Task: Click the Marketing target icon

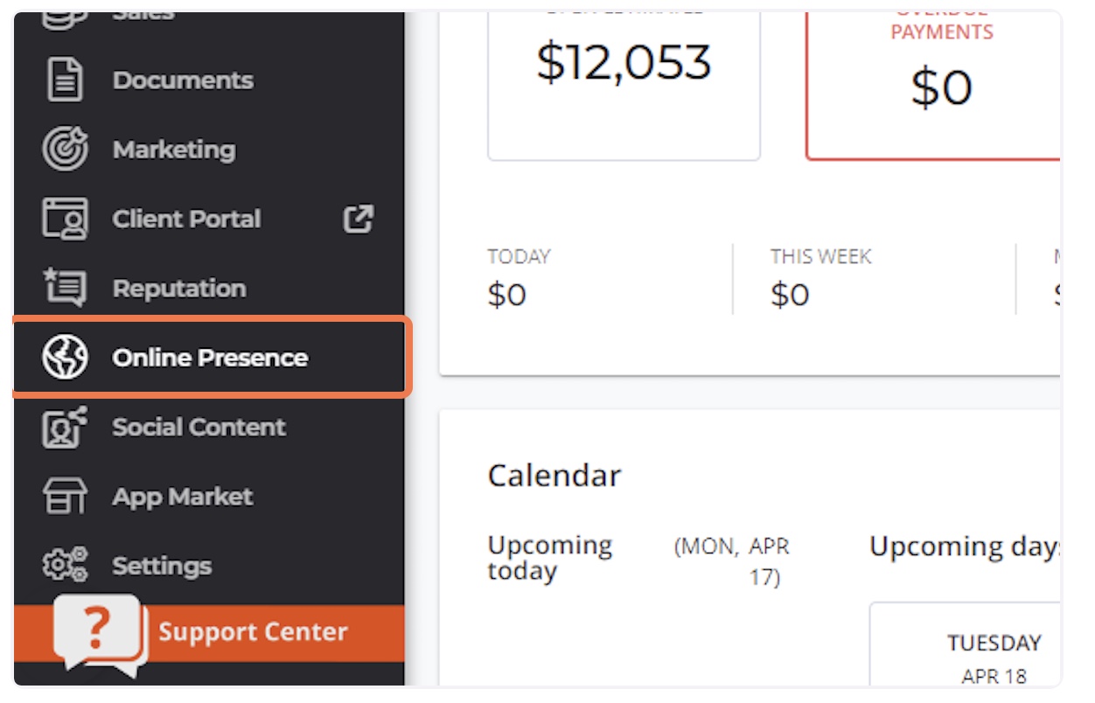Action: pyautogui.click(x=65, y=150)
